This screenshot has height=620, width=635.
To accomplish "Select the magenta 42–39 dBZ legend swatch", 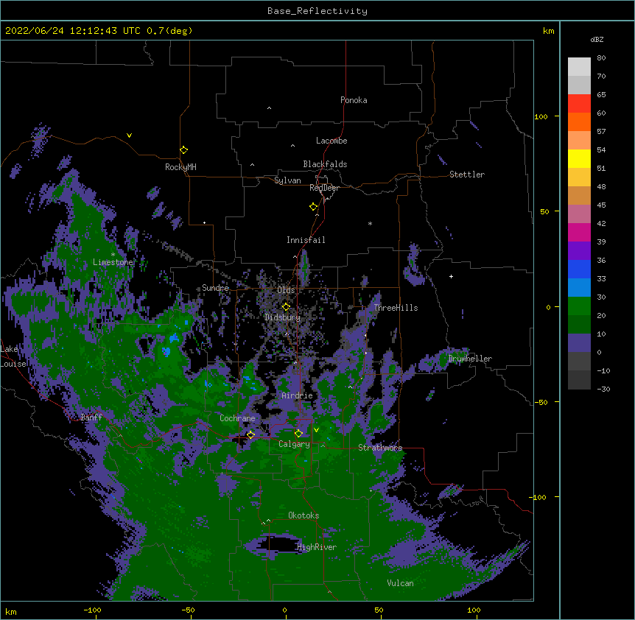I will click(x=579, y=233).
